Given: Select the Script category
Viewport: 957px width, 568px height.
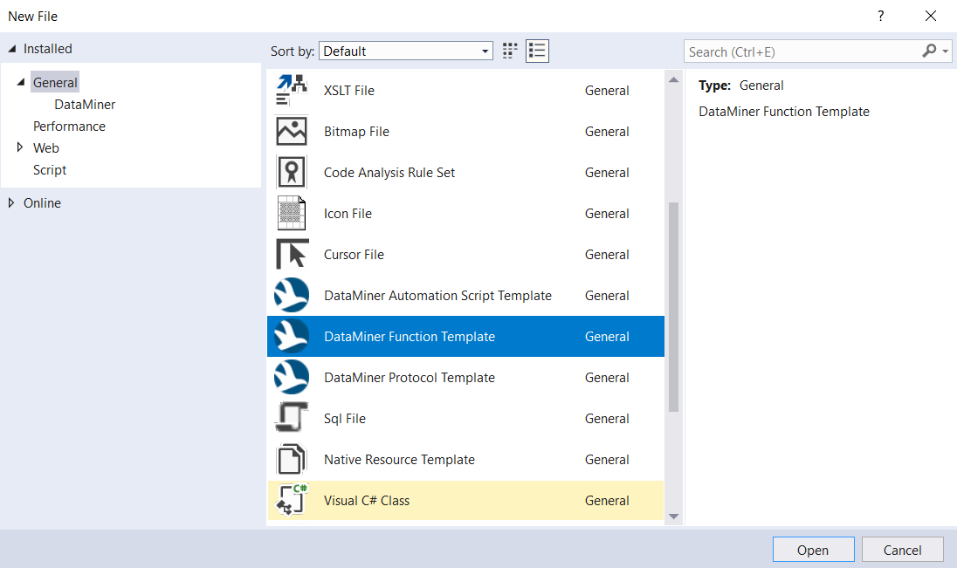Looking at the screenshot, I should pyautogui.click(x=50, y=170).
